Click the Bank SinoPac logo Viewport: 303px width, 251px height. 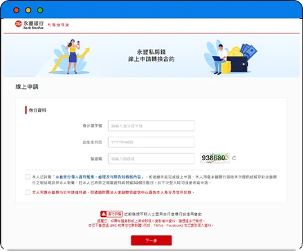pos(29,25)
